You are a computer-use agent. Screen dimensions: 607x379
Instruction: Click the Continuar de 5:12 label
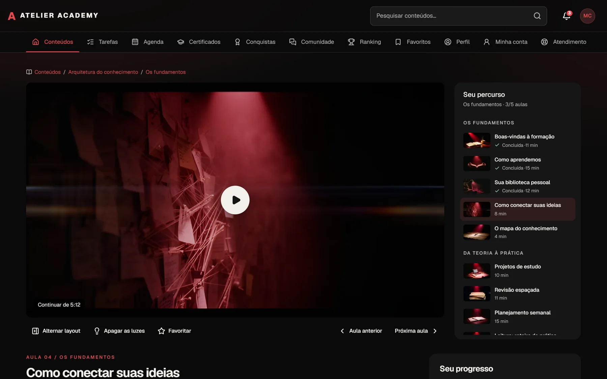click(59, 305)
